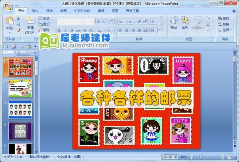Toggle text Shadow formatting

(x=85, y=30)
